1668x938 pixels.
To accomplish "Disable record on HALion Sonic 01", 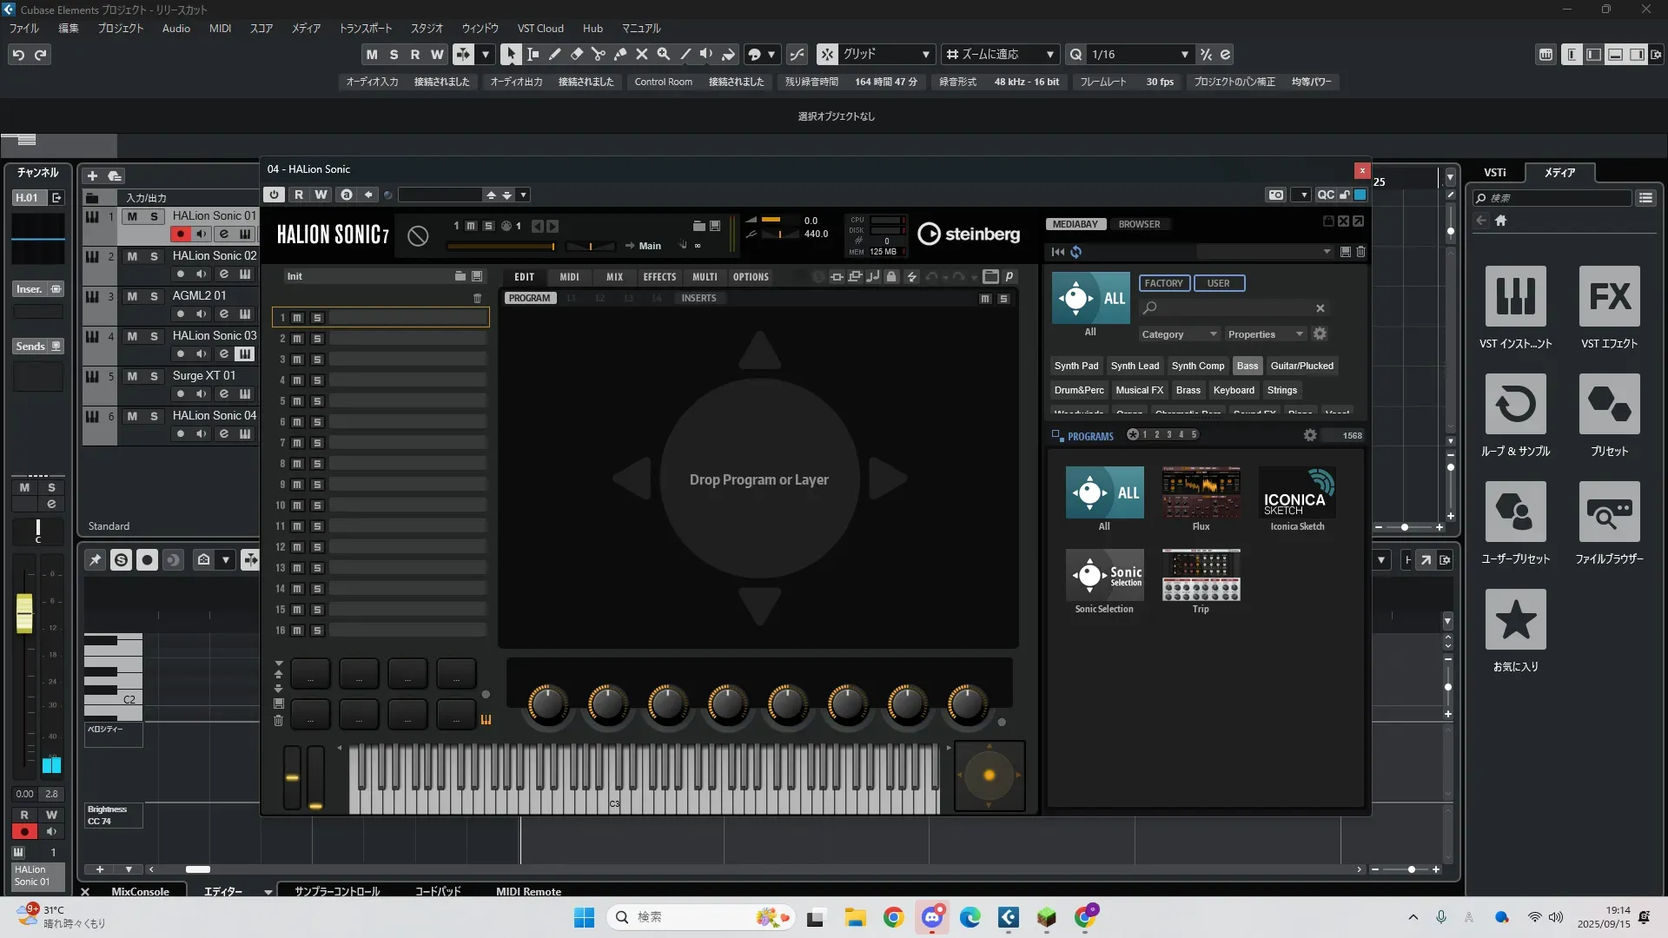I will [x=180, y=234].
